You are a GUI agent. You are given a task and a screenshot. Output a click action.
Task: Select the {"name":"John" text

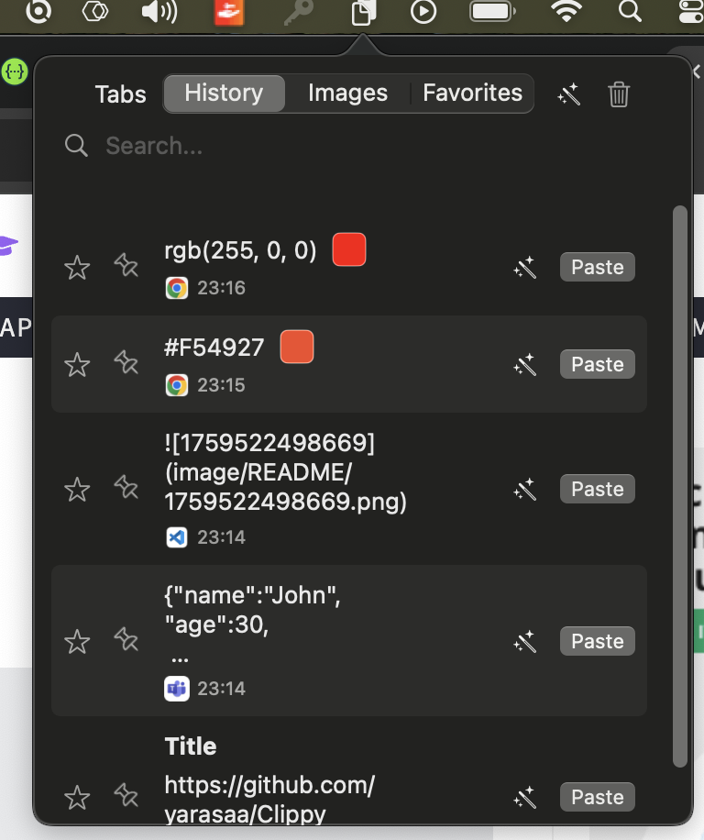252,596
